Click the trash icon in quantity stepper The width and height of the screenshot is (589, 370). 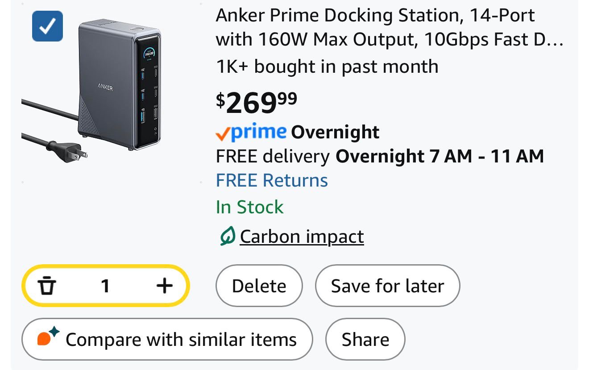point(47,286)
